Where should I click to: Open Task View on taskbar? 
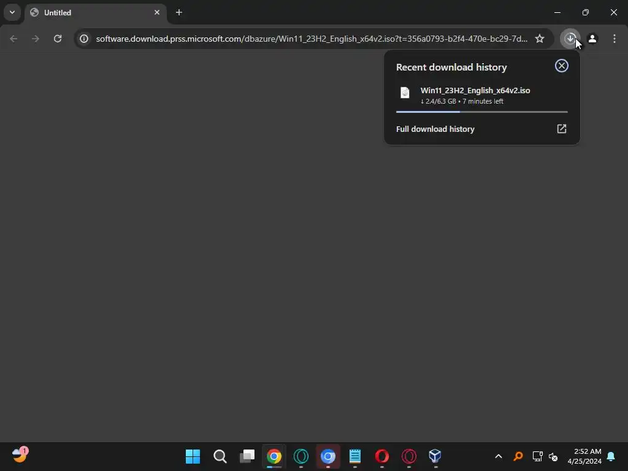tap(247, 456)
